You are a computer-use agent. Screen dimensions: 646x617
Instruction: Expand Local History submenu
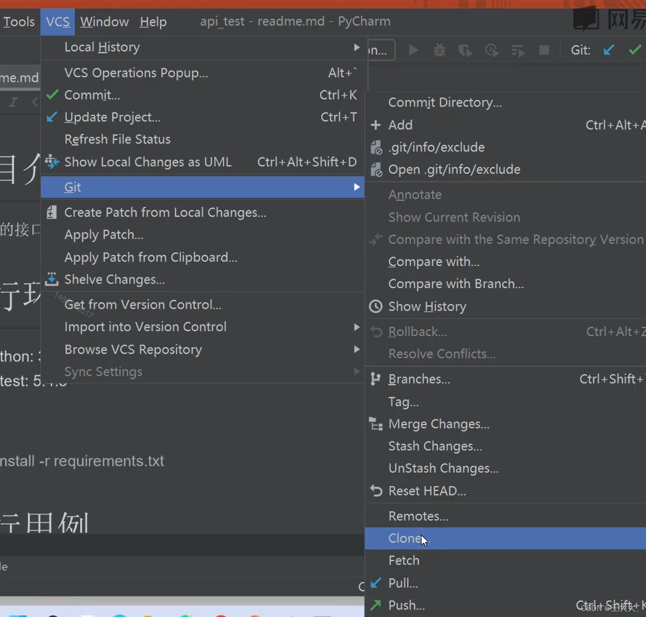[203, 47]
